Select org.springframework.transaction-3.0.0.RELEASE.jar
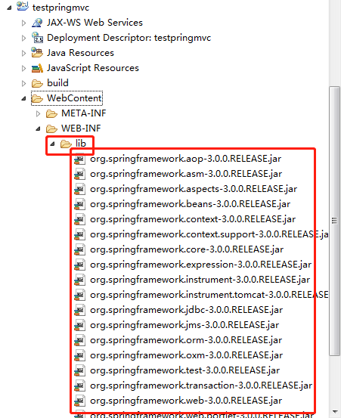 [201, 385]
